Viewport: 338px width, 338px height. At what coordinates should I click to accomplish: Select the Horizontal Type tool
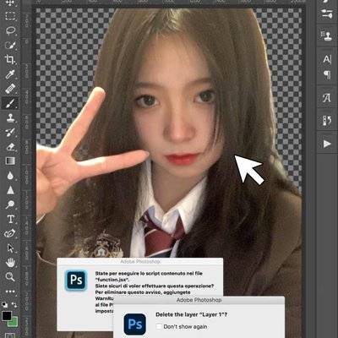10,219
